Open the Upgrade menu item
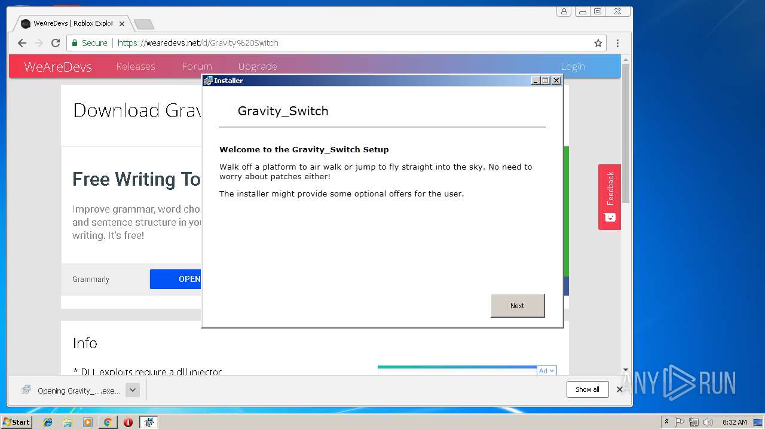 (x=258, y=66)
